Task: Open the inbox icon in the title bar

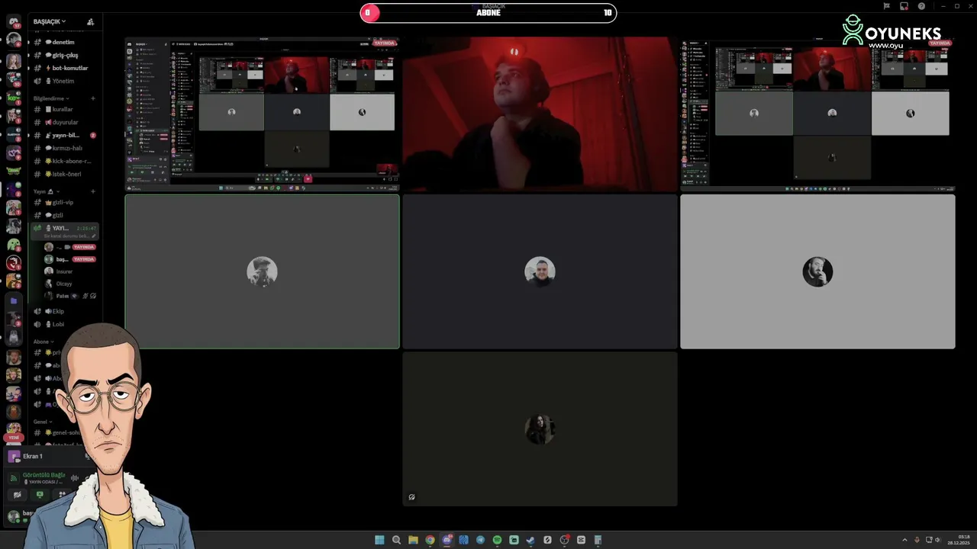Action: point(904,6)
